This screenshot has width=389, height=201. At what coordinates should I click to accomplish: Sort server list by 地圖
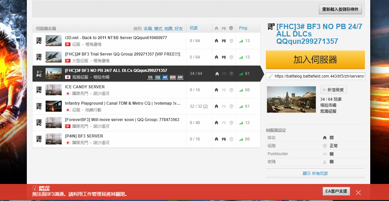point(168,29)
